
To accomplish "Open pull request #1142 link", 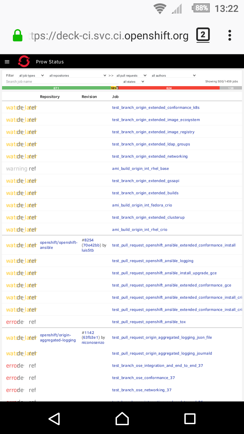I will pyautogui.click(x=88, y=332).
